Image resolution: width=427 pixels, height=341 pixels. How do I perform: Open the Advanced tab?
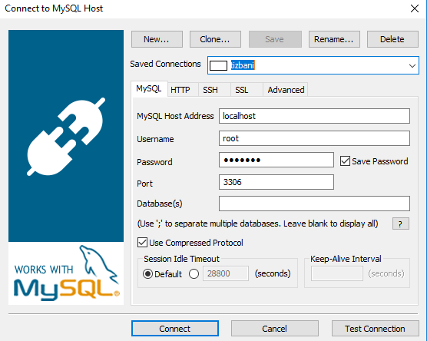pyautogui.click(x=286, y=90)
